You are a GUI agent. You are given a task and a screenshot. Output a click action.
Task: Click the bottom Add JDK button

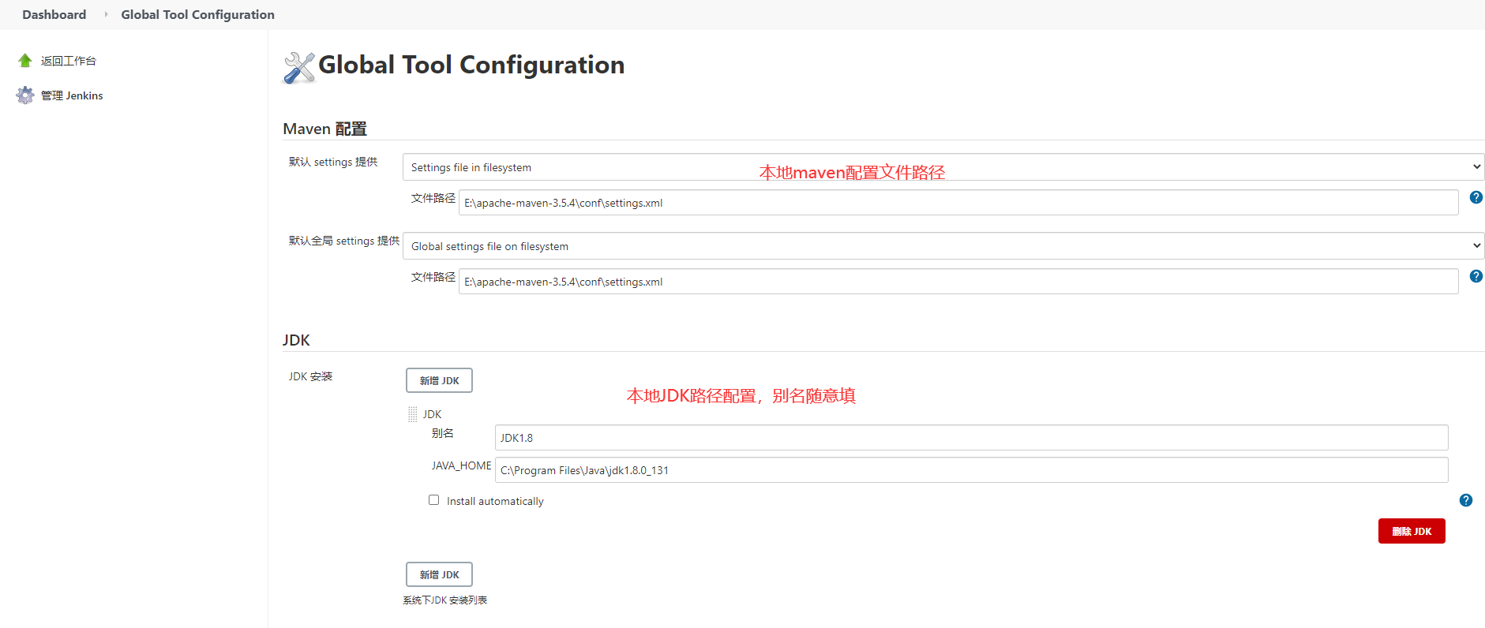click(439, 574)
